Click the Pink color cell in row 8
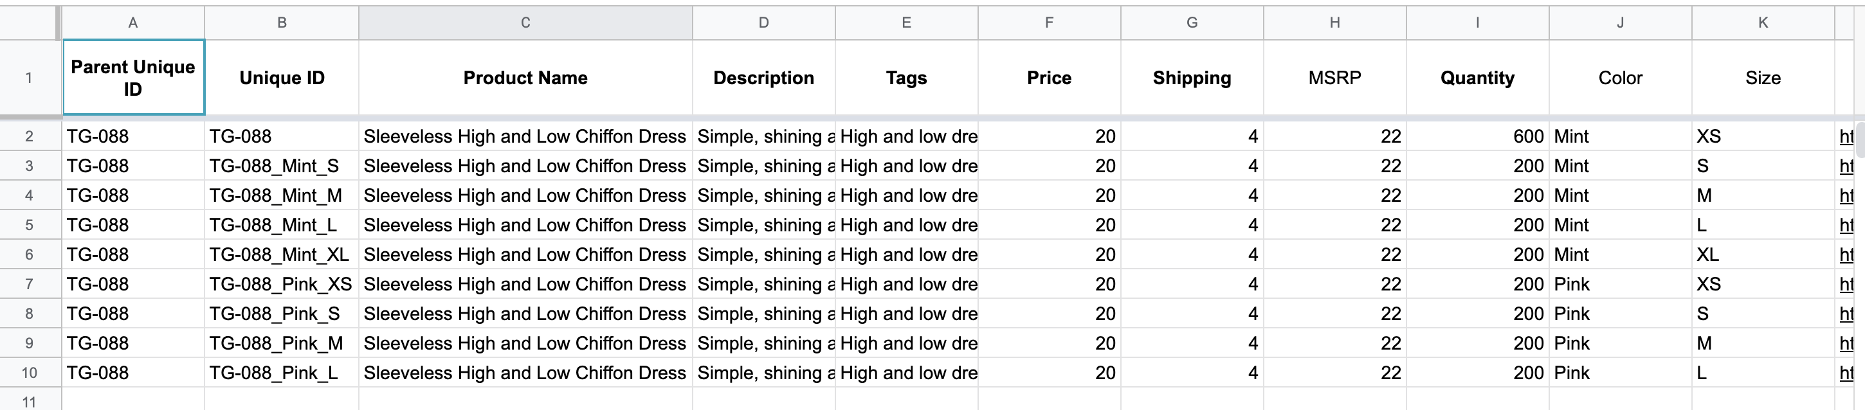Viewport: 1865px width, 410px height. click(x=1620, y=314)
